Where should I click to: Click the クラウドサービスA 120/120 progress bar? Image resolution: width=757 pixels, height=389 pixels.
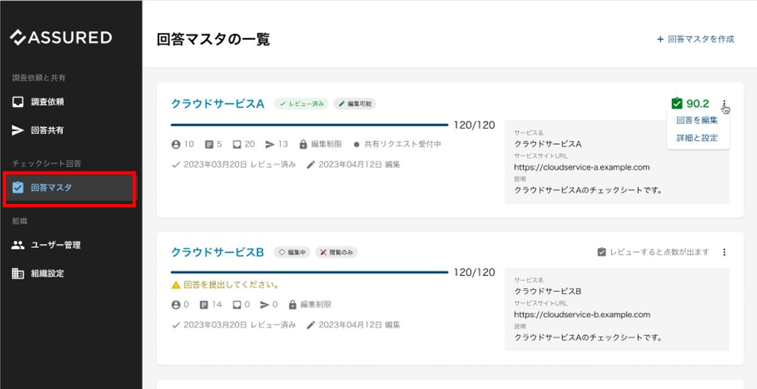click(x=309, y=125)
